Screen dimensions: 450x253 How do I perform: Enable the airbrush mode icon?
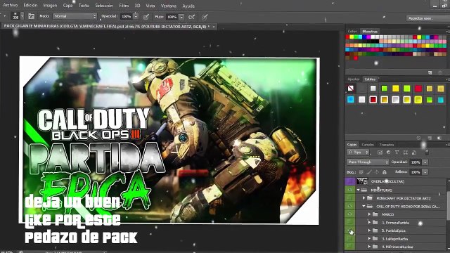[191, 17]
